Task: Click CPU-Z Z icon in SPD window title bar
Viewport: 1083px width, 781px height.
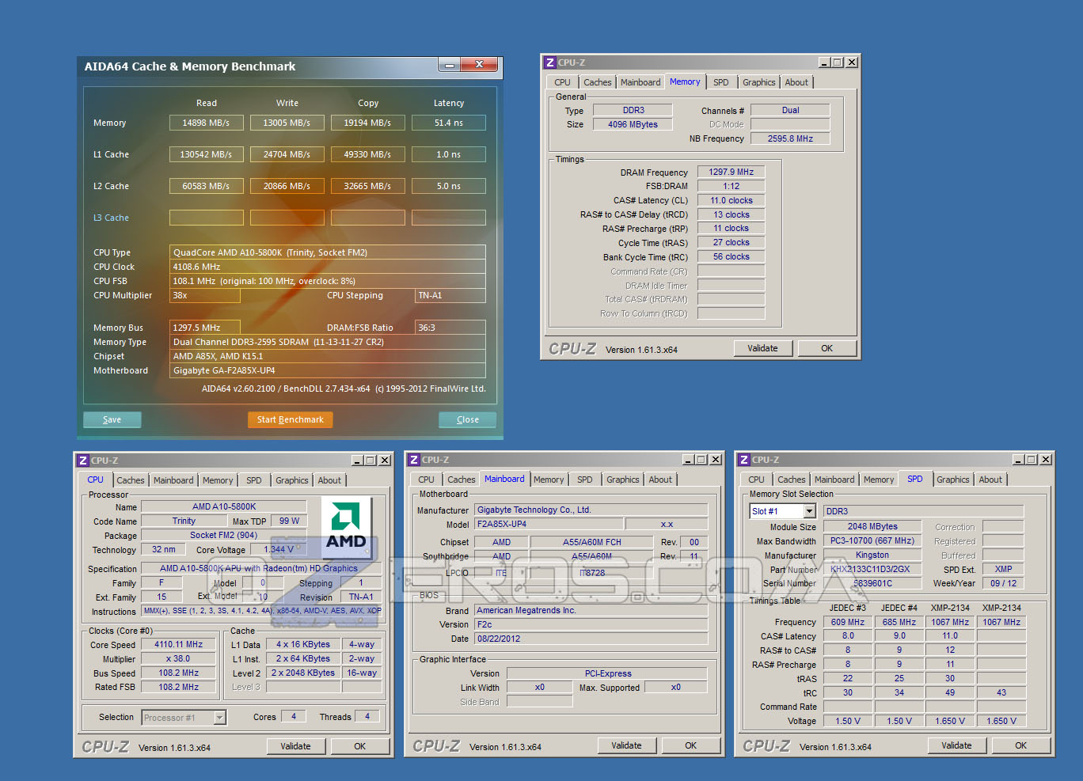Action: pyautogui.click(x=743, y=460)
